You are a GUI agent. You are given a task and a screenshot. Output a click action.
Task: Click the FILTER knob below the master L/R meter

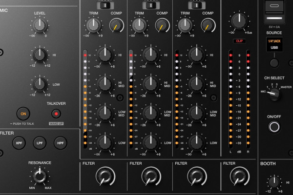[x=239, y=176]
